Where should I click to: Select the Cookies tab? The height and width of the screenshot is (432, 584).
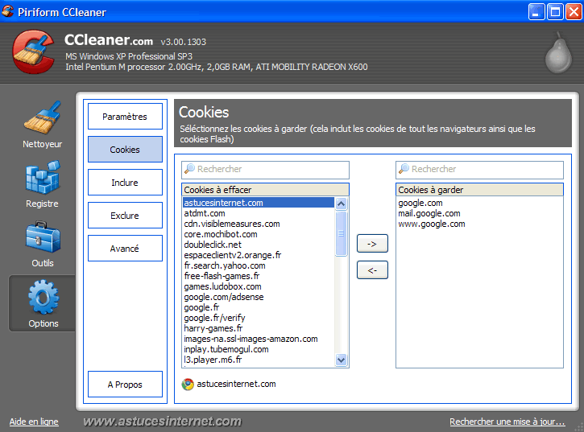click(x=125, y=149)
